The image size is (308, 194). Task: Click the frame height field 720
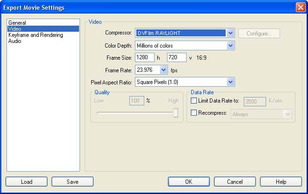pos(177,57)
